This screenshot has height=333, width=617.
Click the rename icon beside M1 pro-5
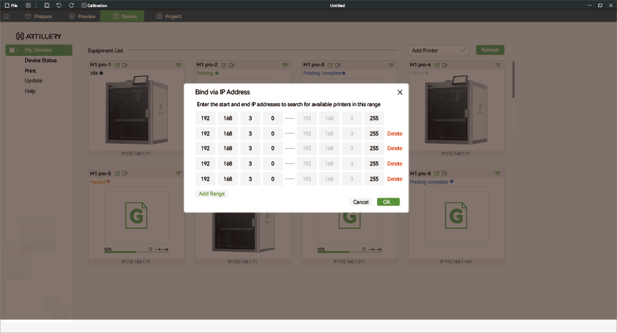click(x=117, y=174)
